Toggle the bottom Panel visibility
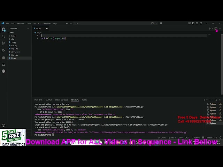Viewport: 223px width, 167px height. tap(197, 23)
